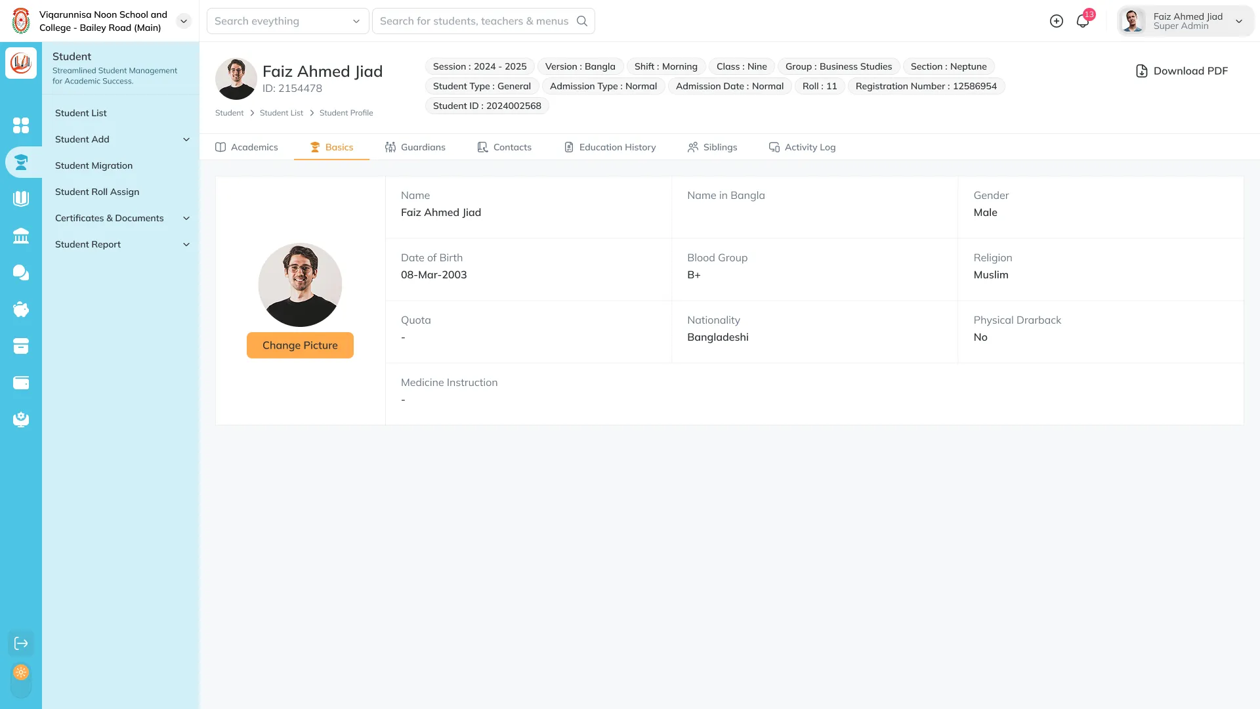The width and height of the screenshot is (1260, 709).
Task: Click the students, teachers & menus search field
Action: [x=474, y=21]
